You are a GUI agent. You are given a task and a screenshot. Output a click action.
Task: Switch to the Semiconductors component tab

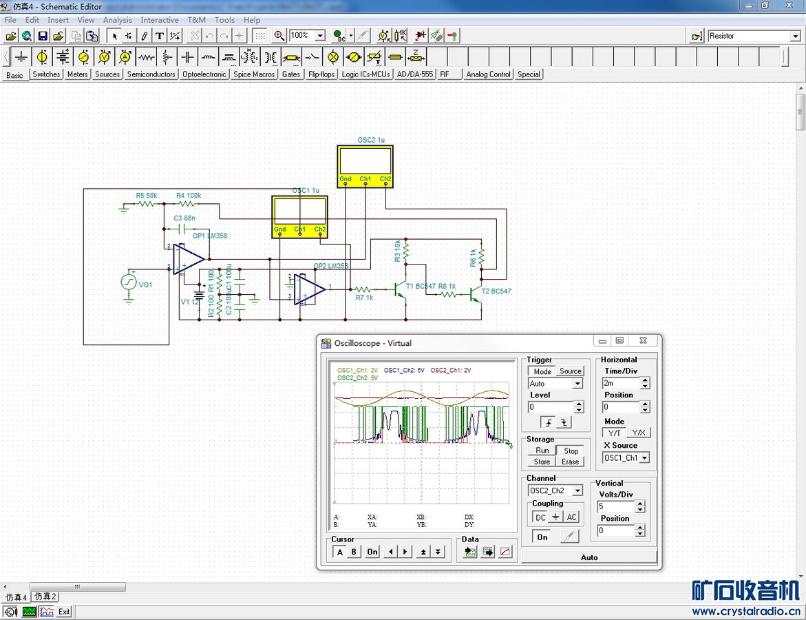coord(151,74)
